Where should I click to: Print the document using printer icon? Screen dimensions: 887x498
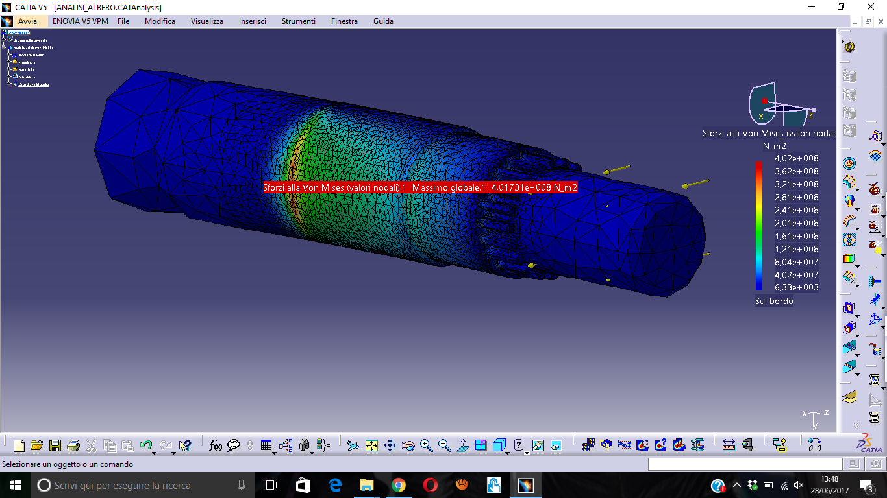click(x=73, y=445)
